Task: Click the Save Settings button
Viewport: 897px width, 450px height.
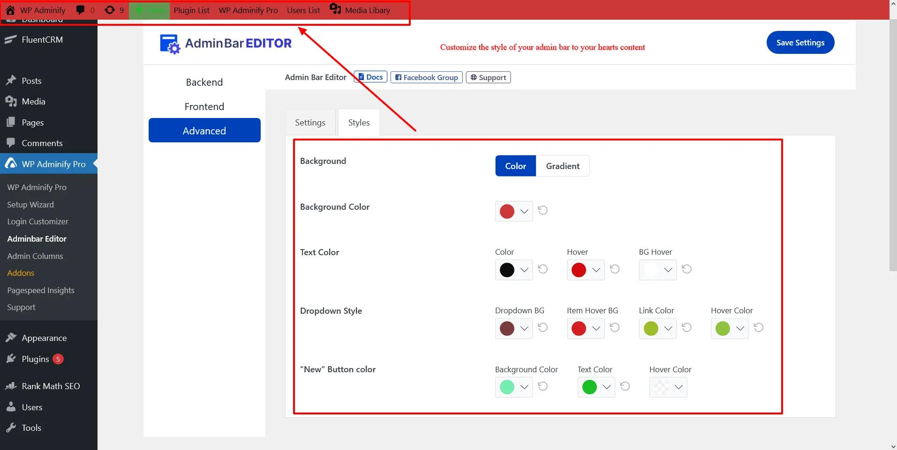Action: 799,42
